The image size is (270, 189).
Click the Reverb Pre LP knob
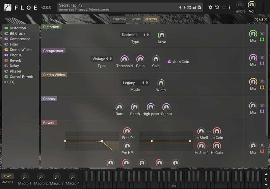coord(127,131)
